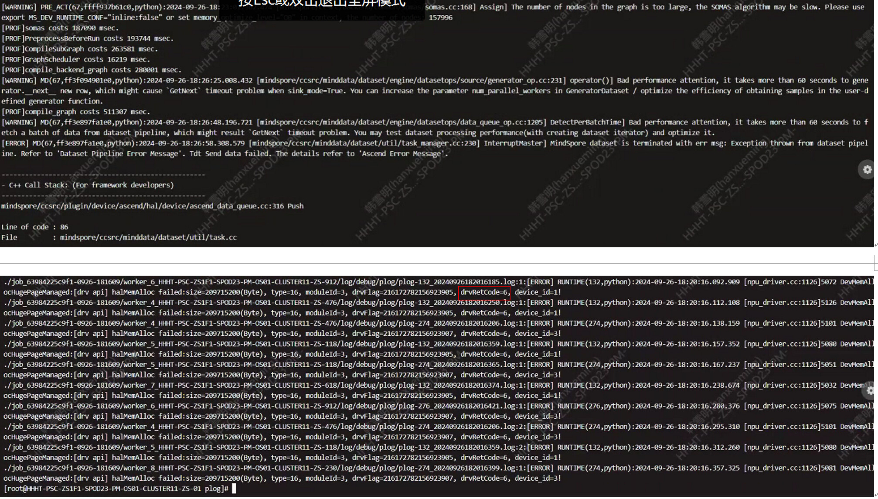Click the red-boxed drvRetCode=6 text
The height and width of the screenshot is (499, 878).
click(x=484, y=292)
